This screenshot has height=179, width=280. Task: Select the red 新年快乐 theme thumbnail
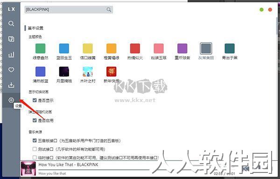click(112, 72)
